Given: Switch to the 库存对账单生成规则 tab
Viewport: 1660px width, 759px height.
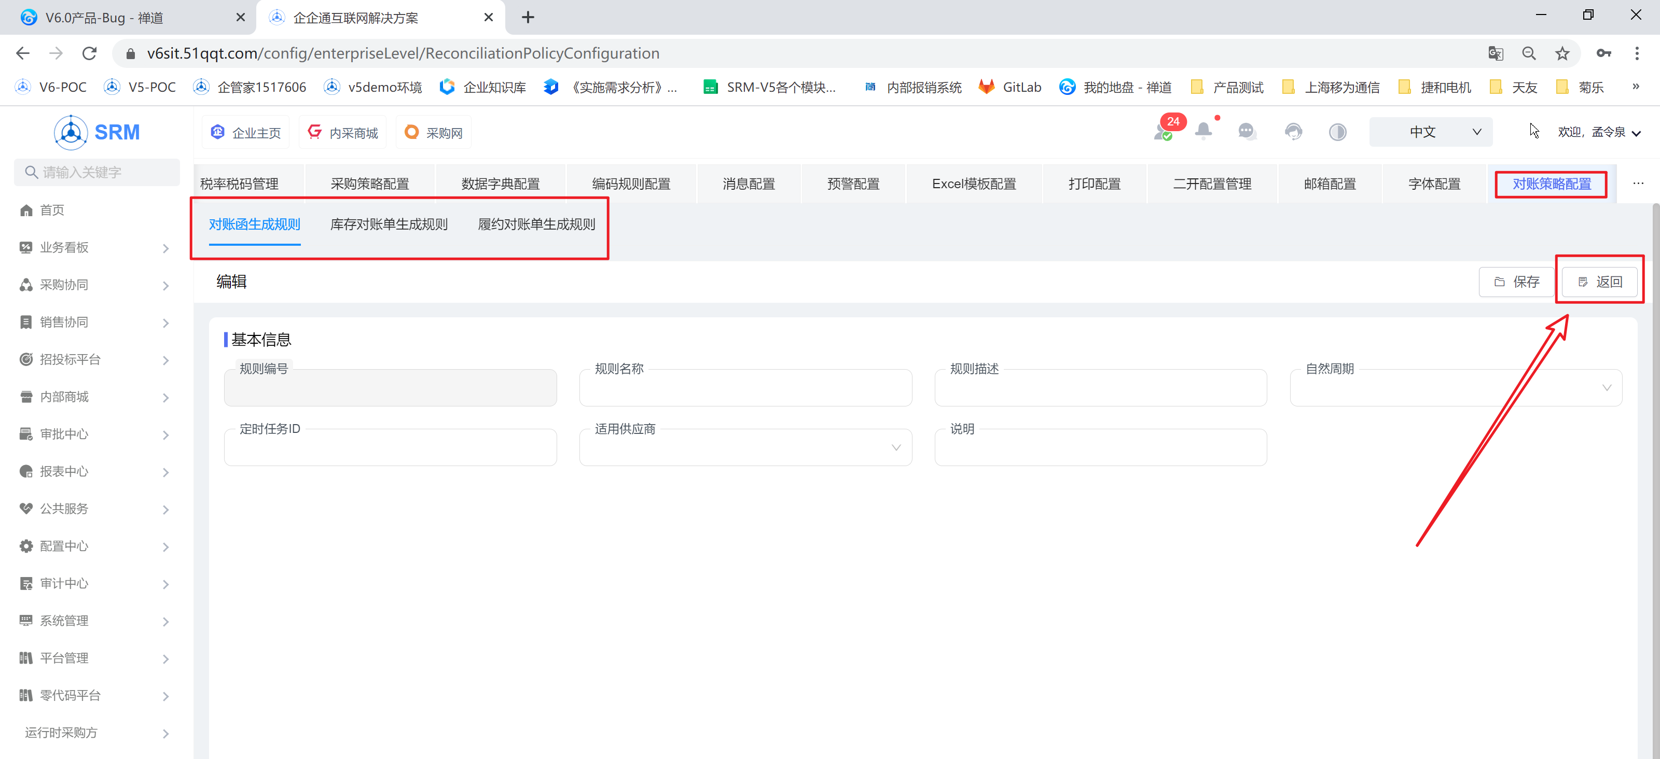Looking at the screenshot, I should (x=389, y=224).
